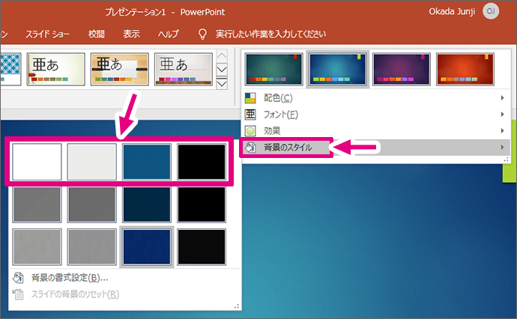This screenshot has width=517, height=319.
Task: Apply the white background style
Action: point(37,162)
